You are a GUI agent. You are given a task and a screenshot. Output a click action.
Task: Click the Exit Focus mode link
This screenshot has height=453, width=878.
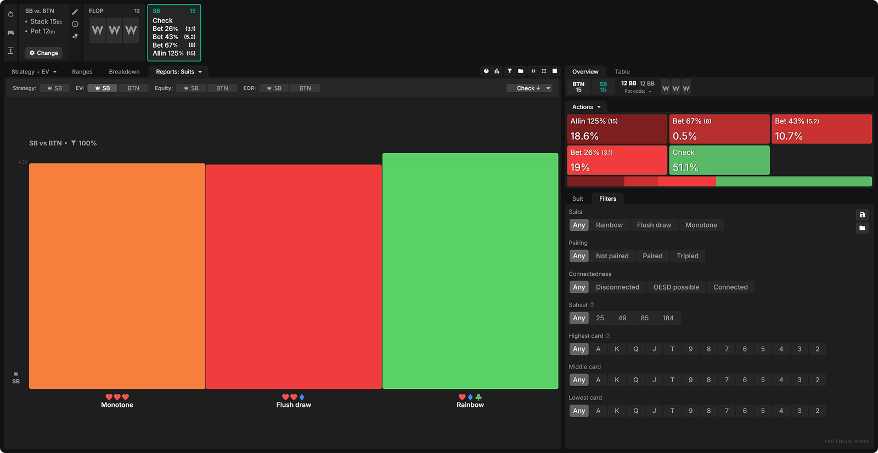click(846, 441)
